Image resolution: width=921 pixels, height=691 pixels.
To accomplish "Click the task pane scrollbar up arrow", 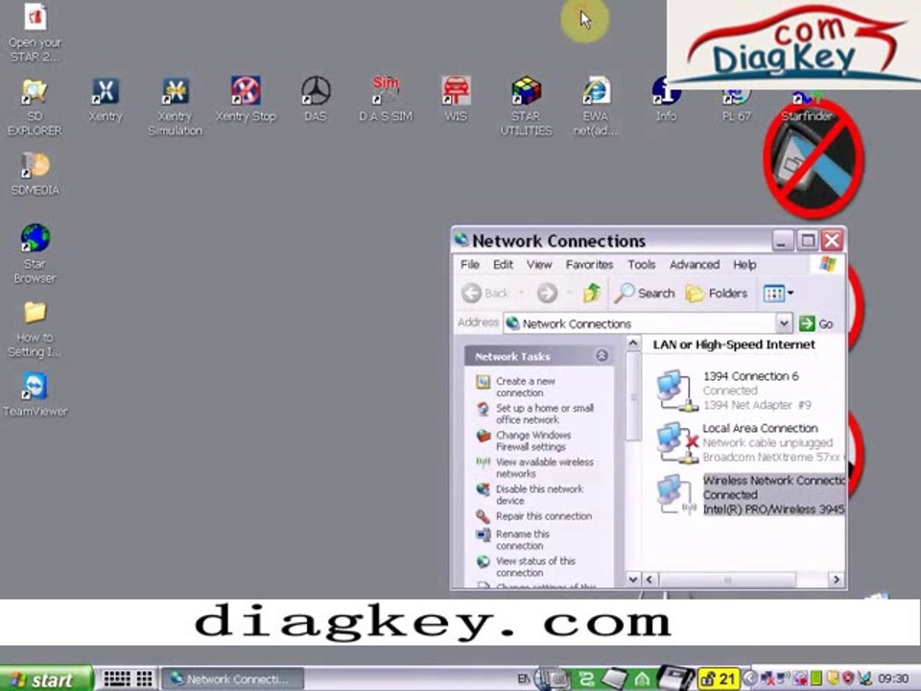I will point(632,344).
